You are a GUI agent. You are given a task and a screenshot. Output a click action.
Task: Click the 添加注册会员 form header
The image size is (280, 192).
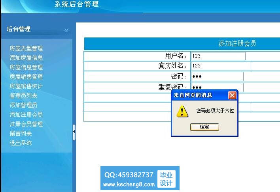[x=237, y=43]
